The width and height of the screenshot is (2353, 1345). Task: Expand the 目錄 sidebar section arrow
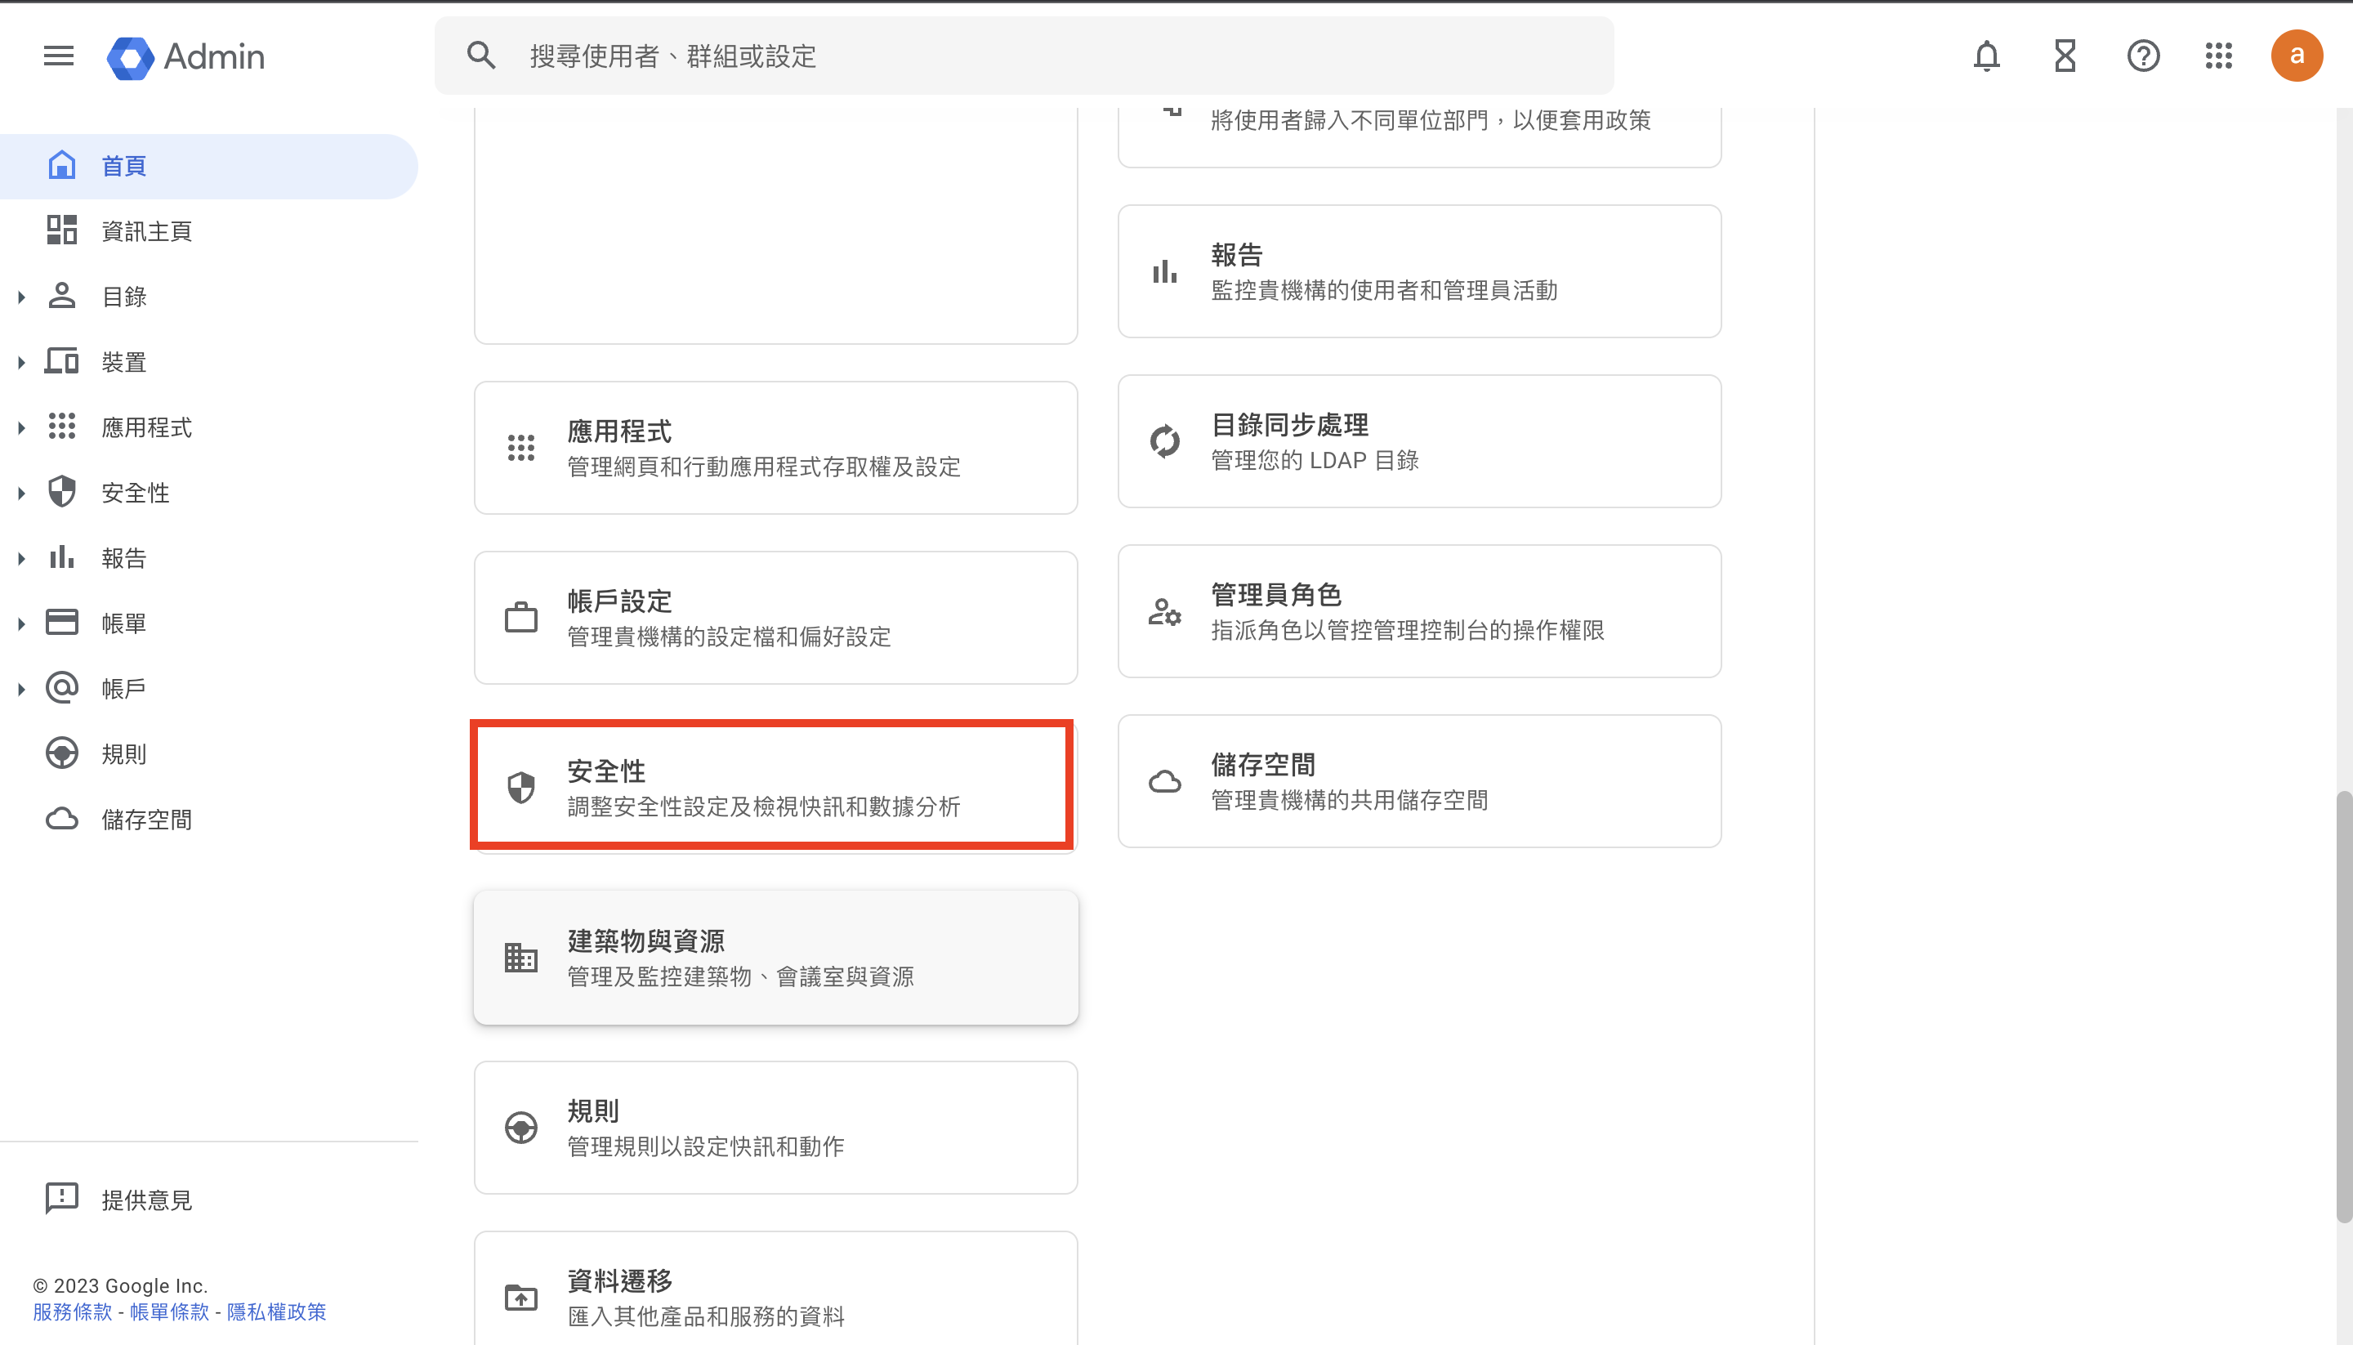pos(21,297)
